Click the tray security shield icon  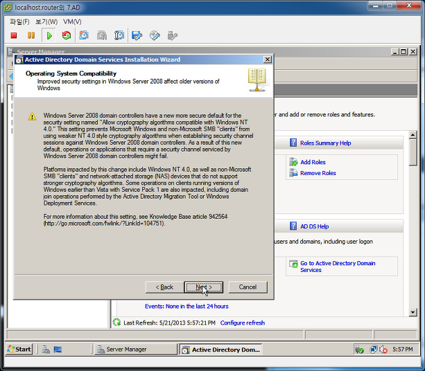coord(360,349)
